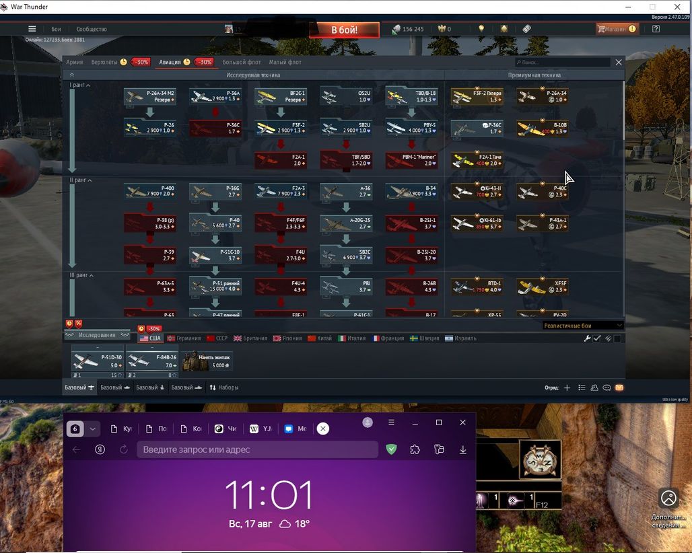The width and height of the screenshot is (692, 553).
Task: Select the «Базовый» soldier preset
Action: (x=150, y=388)
